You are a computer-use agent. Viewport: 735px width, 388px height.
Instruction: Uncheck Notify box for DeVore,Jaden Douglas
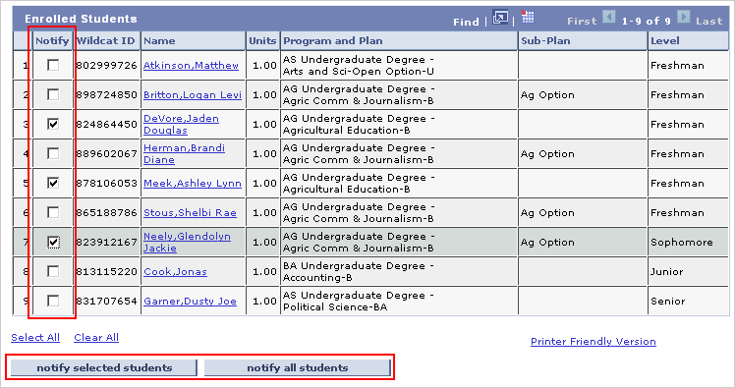(53, 124)
